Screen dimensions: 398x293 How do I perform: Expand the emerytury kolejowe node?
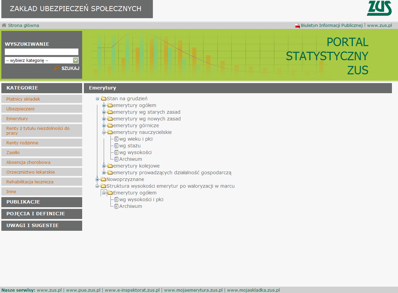(104, 166)
